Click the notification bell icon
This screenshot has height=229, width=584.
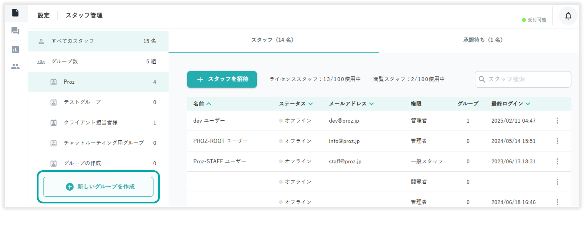(568, 16)
